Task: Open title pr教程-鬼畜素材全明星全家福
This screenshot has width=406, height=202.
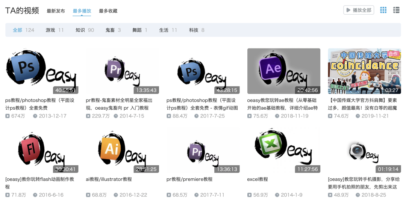Action: (120, 104)
